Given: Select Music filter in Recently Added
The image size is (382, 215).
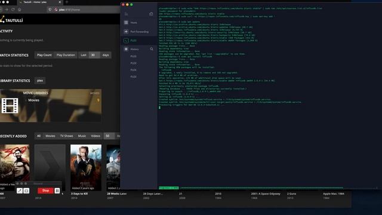Looking at the screenshot, I should click(x=82, y=136).
